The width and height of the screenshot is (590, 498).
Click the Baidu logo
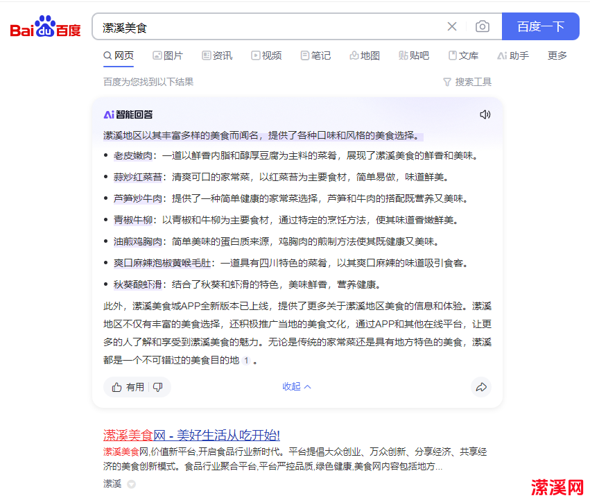pos(45,27)
